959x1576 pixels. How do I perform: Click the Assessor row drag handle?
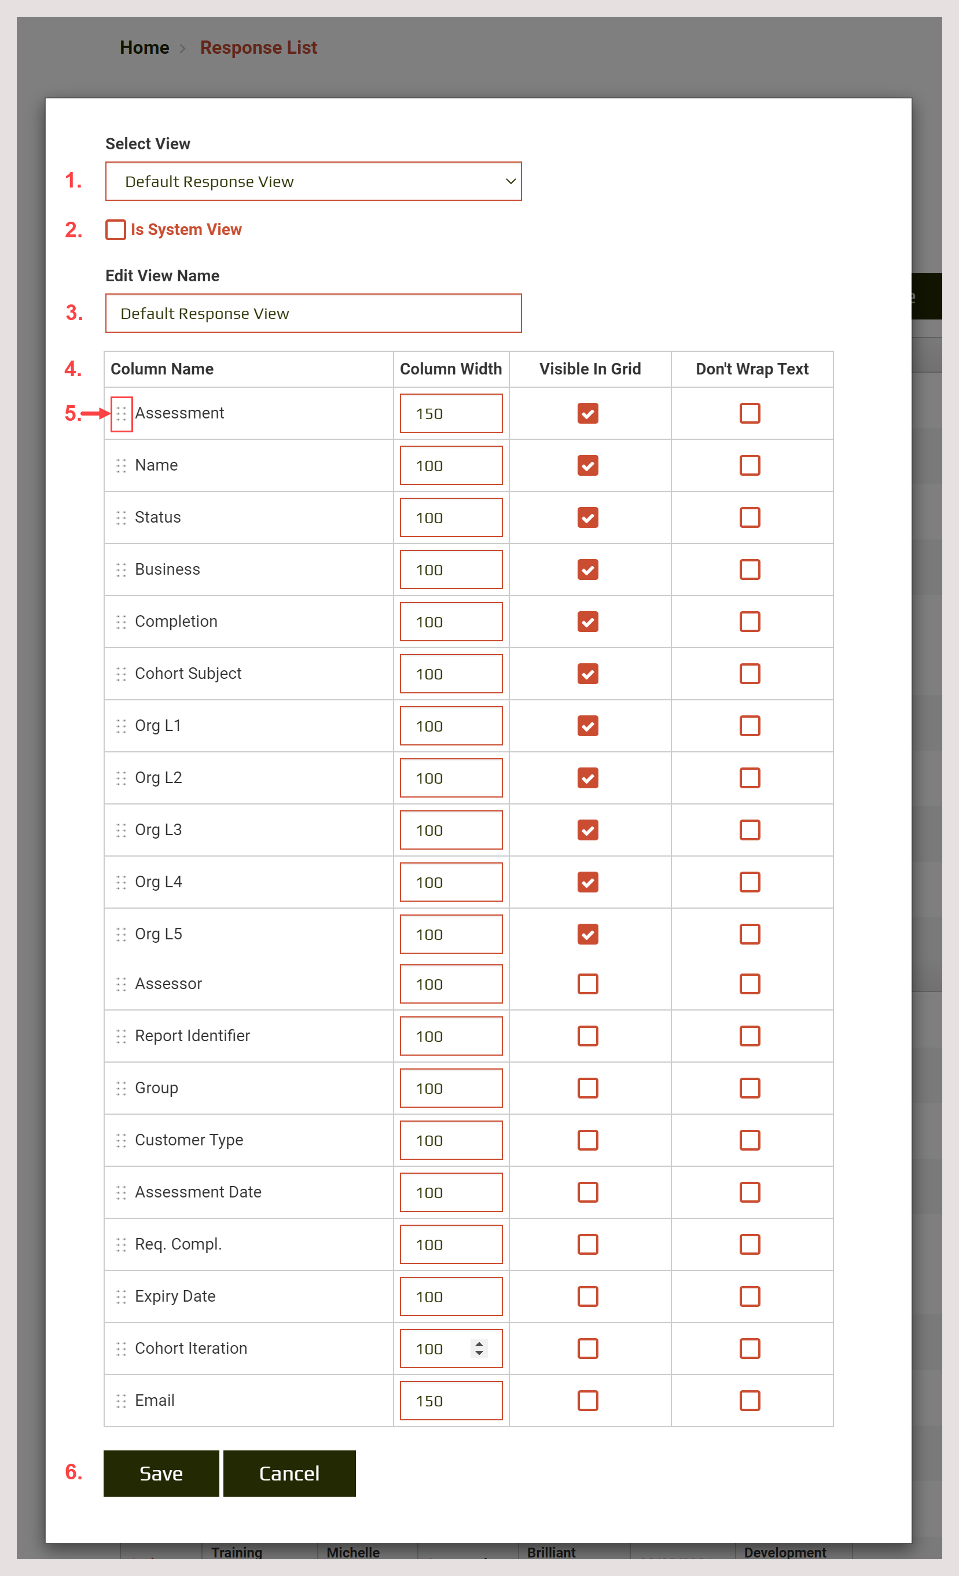[122, 984]
